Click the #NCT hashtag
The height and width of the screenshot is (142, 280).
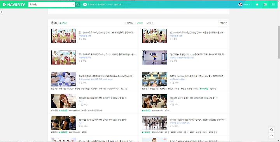170,88
